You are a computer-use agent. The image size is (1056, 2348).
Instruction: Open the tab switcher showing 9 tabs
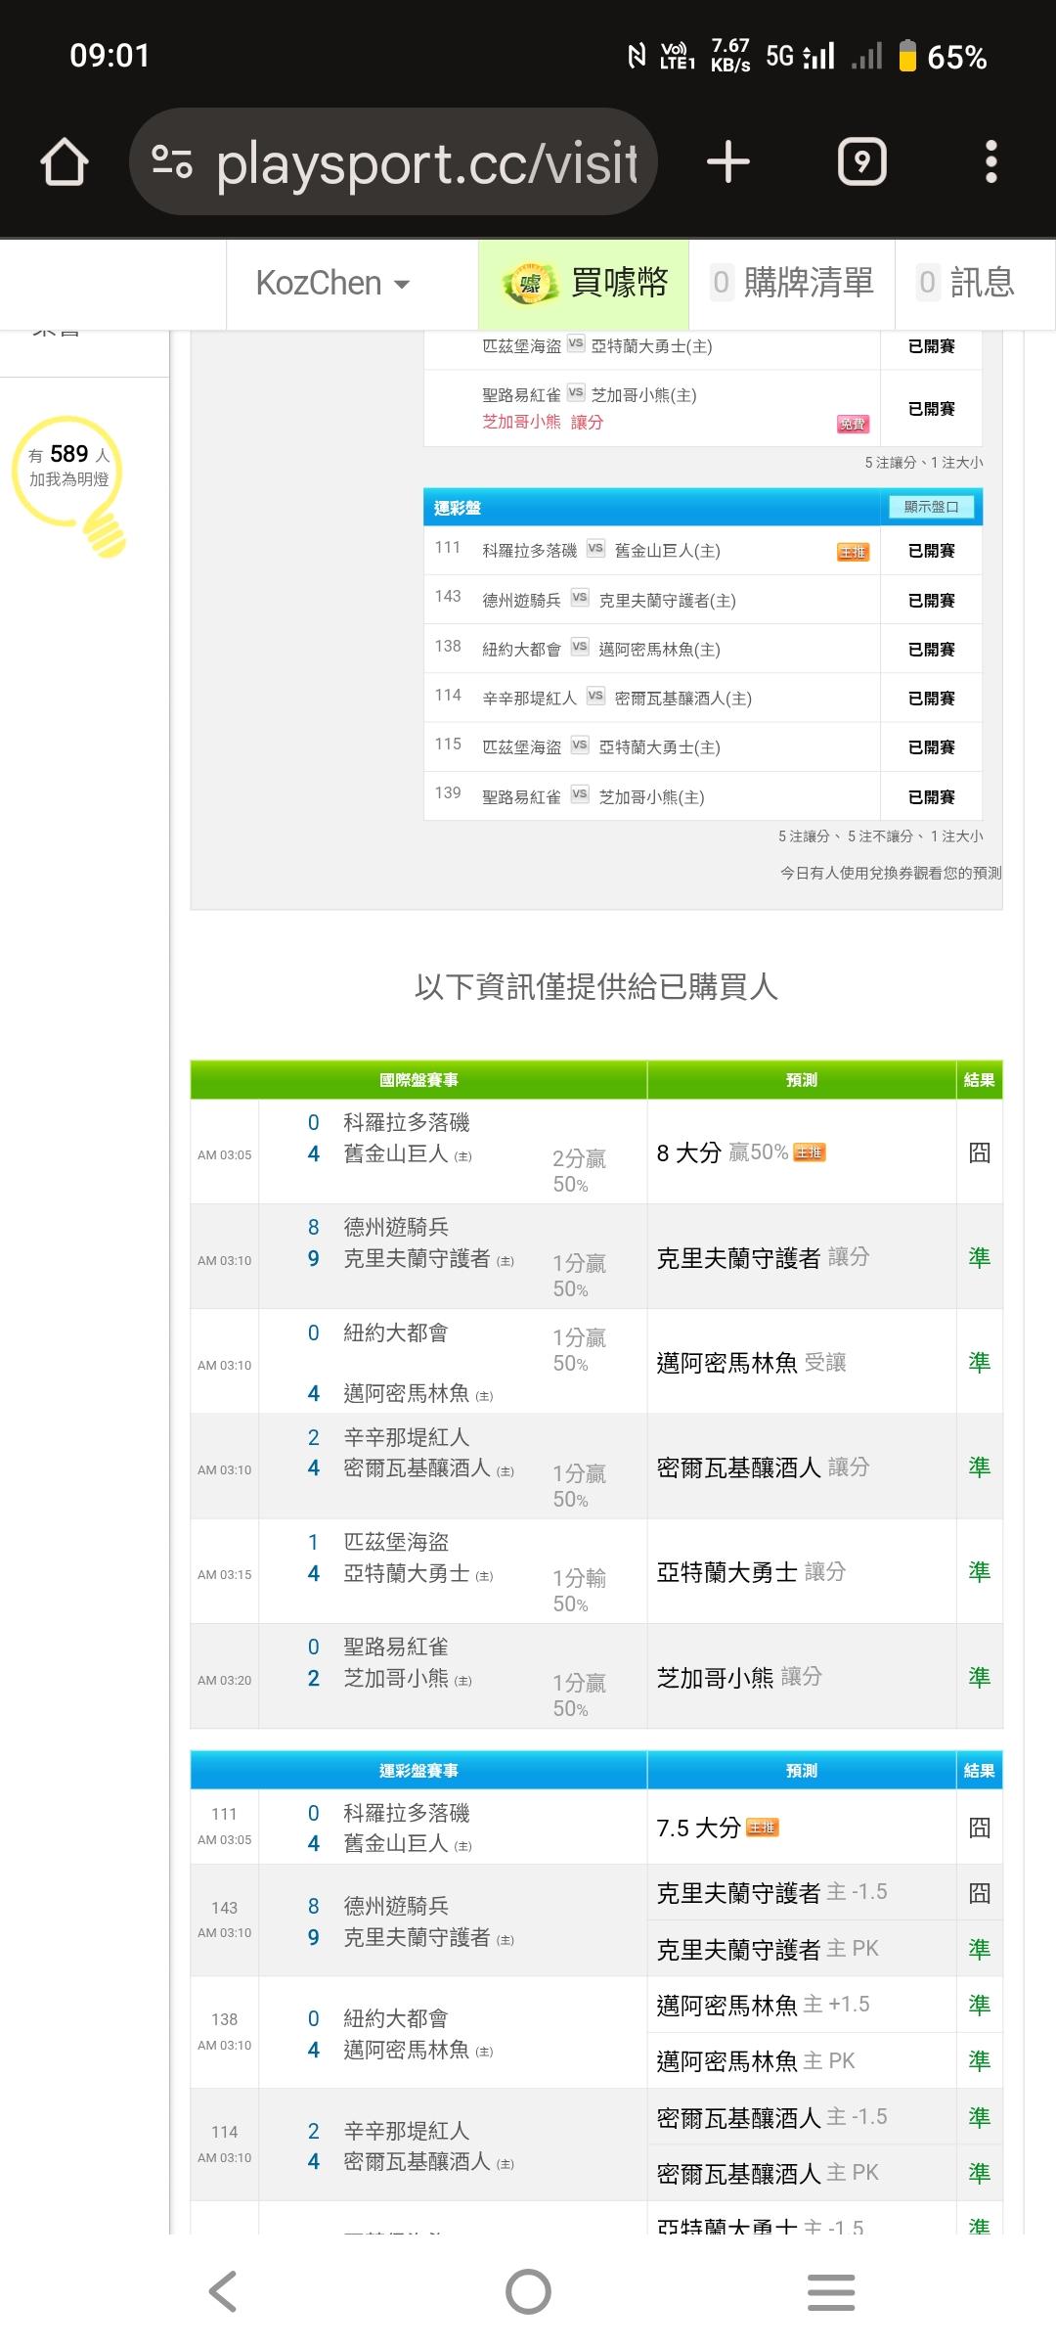point(861,161)
